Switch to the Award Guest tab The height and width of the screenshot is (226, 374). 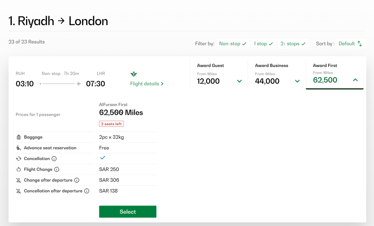(219, 74)
